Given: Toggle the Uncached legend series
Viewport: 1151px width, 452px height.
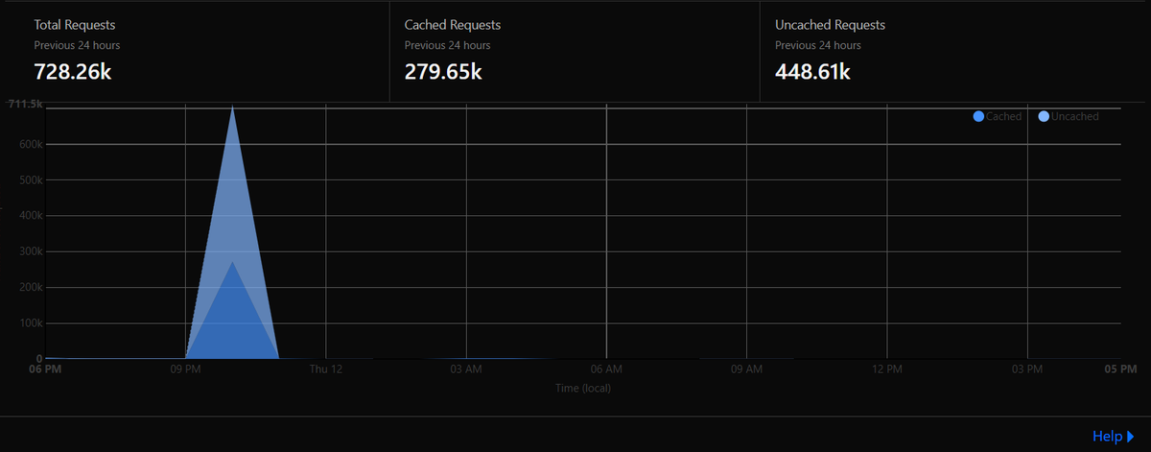Looking at the screenshot, I should pos(1069,116).
